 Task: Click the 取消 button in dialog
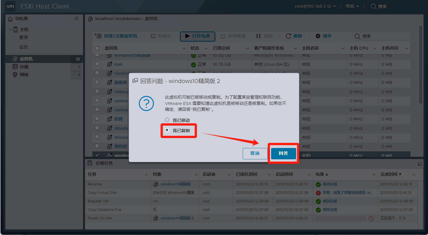pos(255,153)
